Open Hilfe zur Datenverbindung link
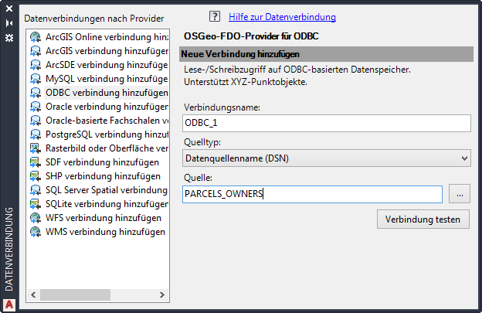This screenshot has height=313, width=482. point(282,16)
